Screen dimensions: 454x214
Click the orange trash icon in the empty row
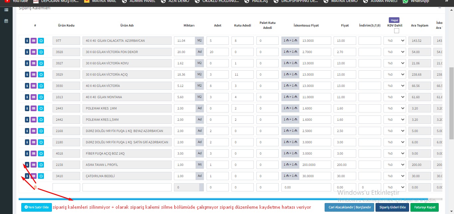(x=35, y=187)
